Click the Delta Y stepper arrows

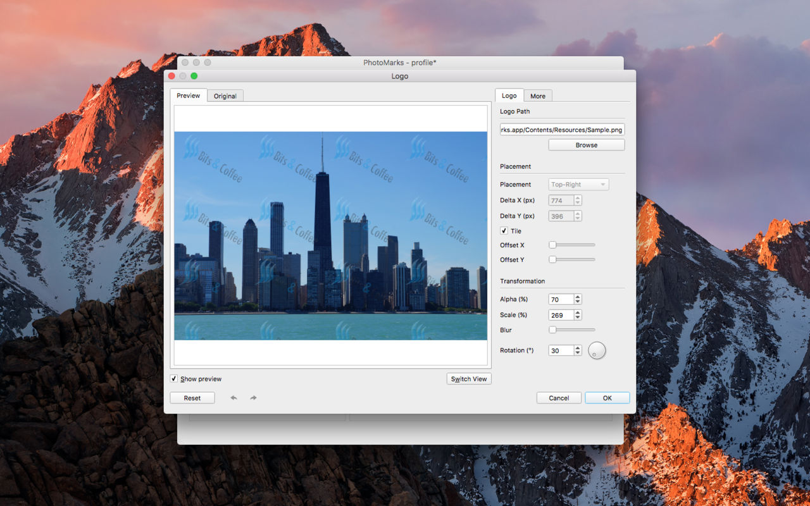click(x=578, y=216)
